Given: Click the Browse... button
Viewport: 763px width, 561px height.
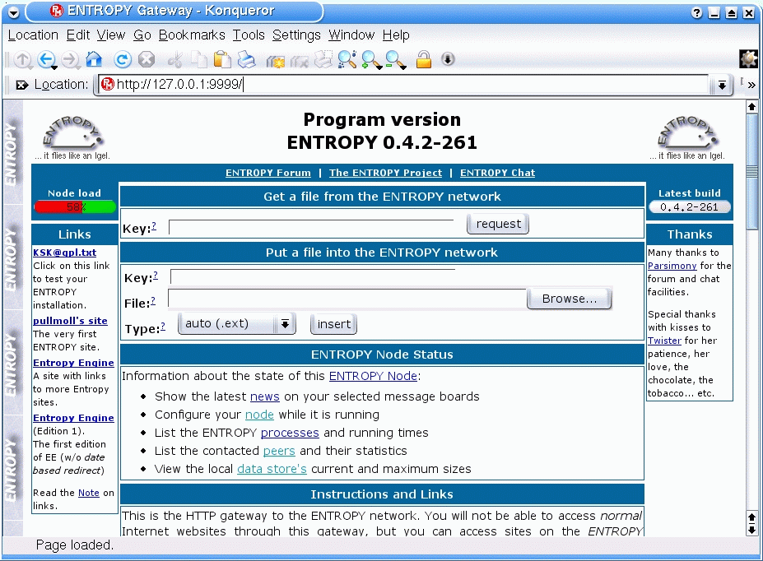Looking at the screenshot, I should coord(570,299).
